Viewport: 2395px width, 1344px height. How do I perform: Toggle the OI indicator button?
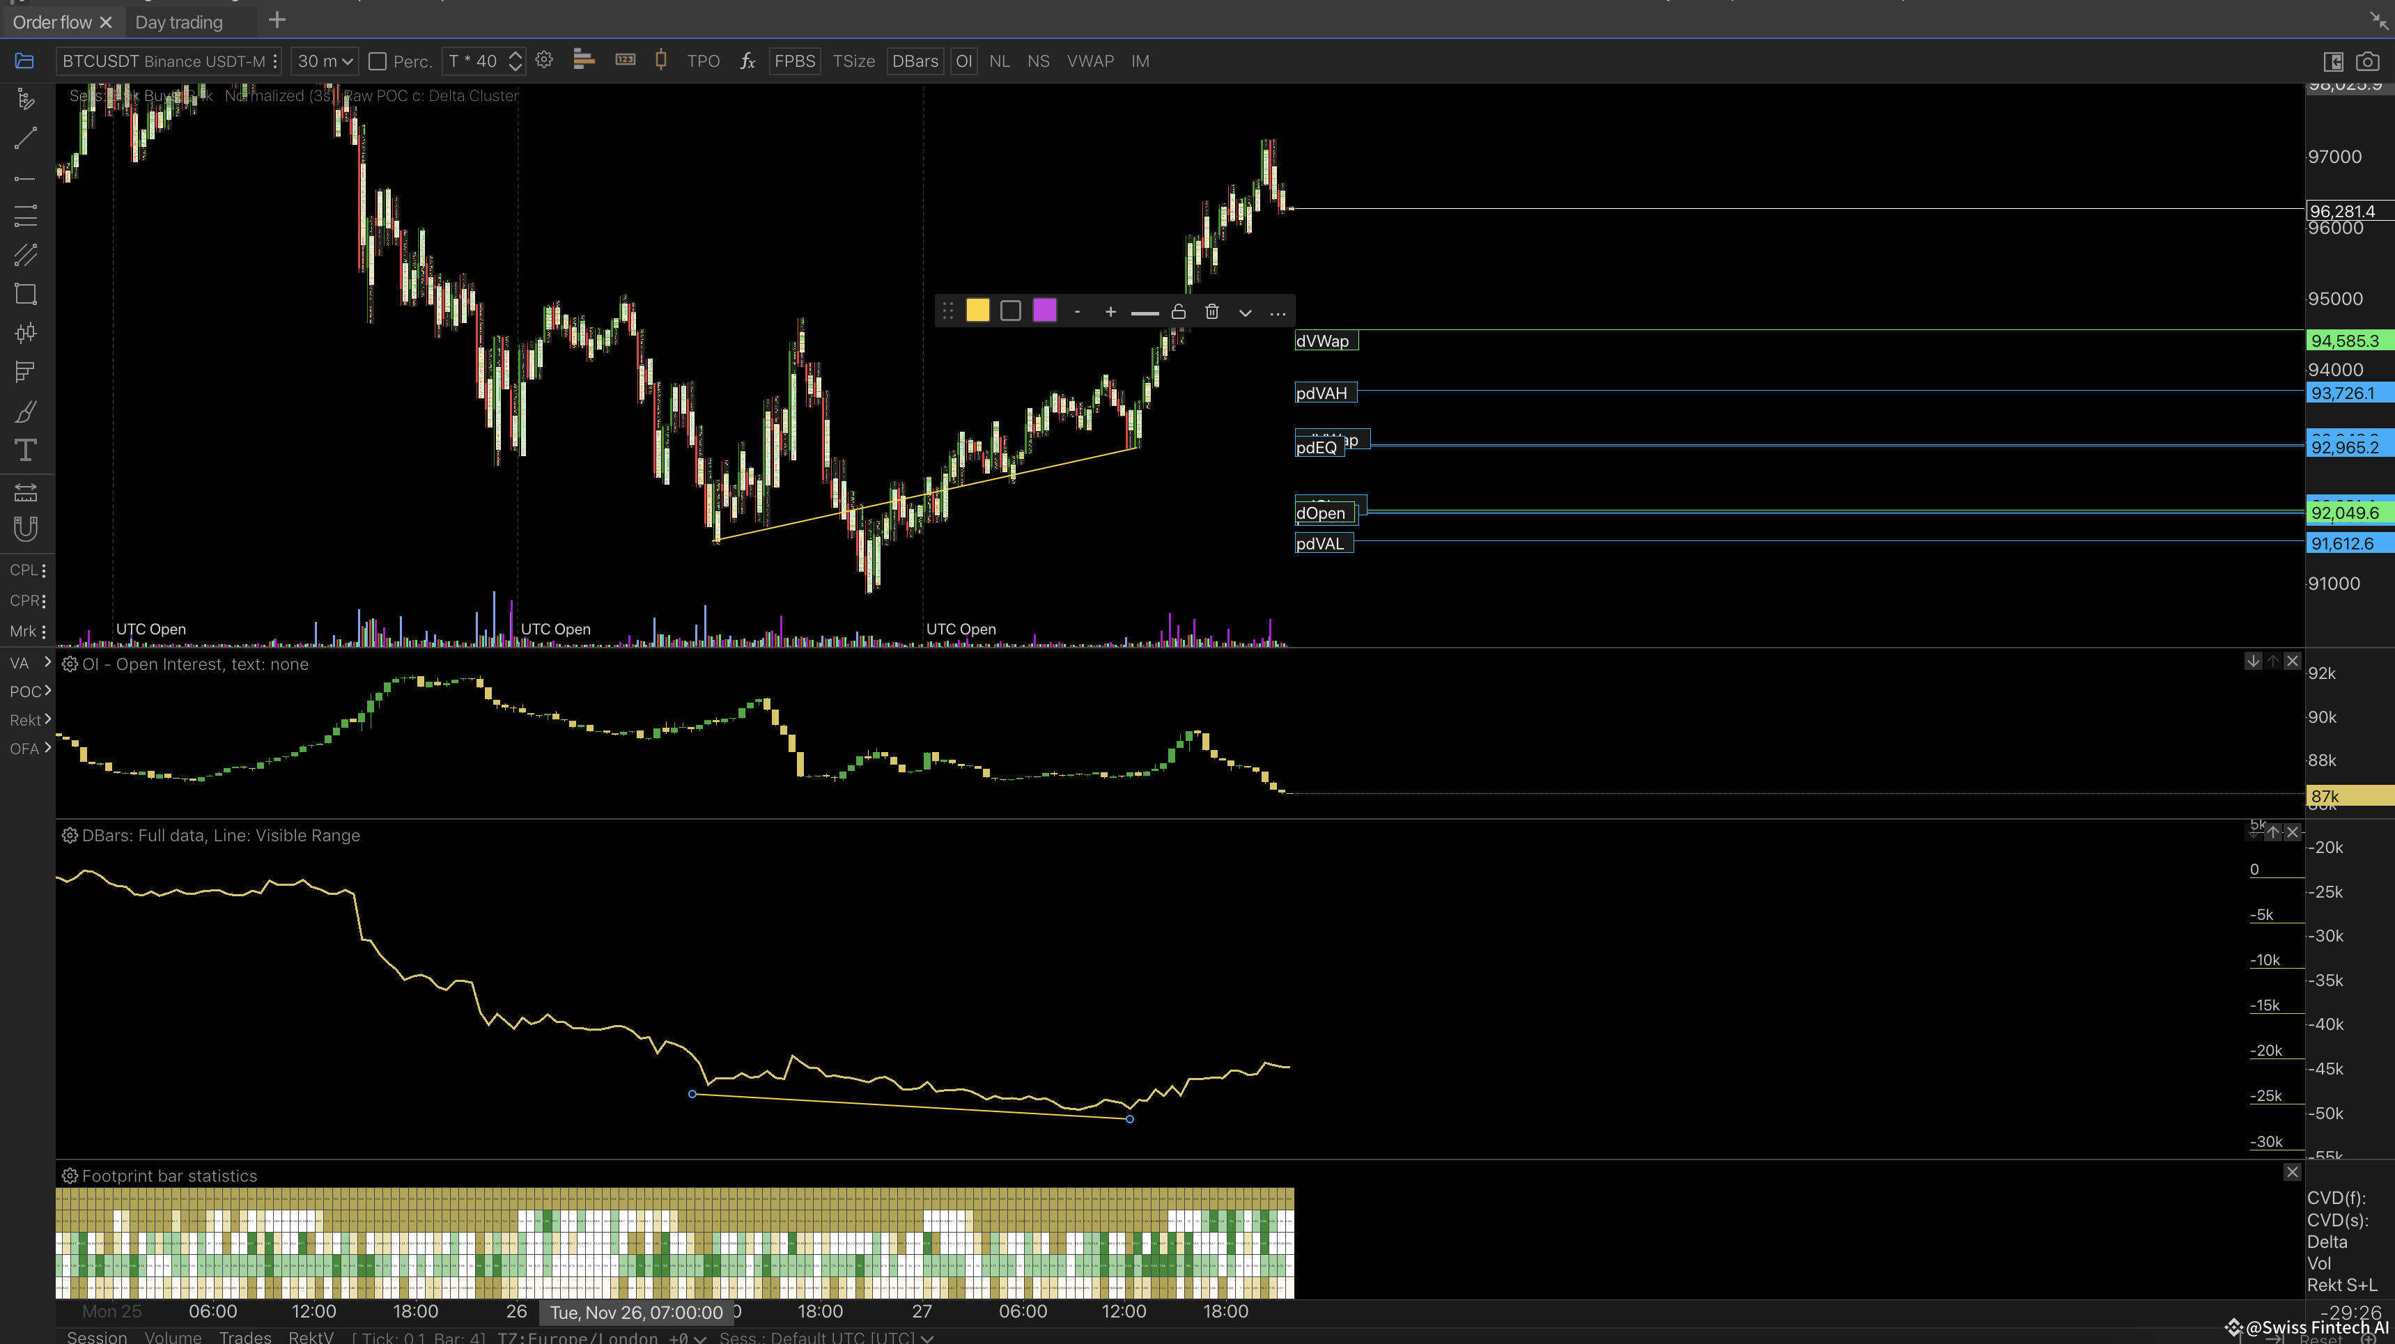pyautogui.click(x=963, y=61)
